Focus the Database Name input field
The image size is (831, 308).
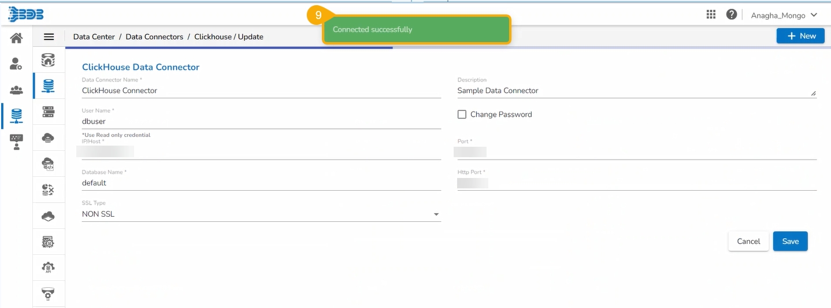click(261, 183)
